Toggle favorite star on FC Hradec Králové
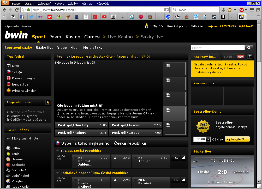Viewport: 262px width, 189px height. coord(75,180)
